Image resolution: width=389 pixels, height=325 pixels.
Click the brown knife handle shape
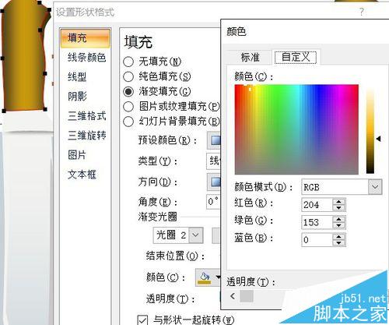tap(25, 57)
